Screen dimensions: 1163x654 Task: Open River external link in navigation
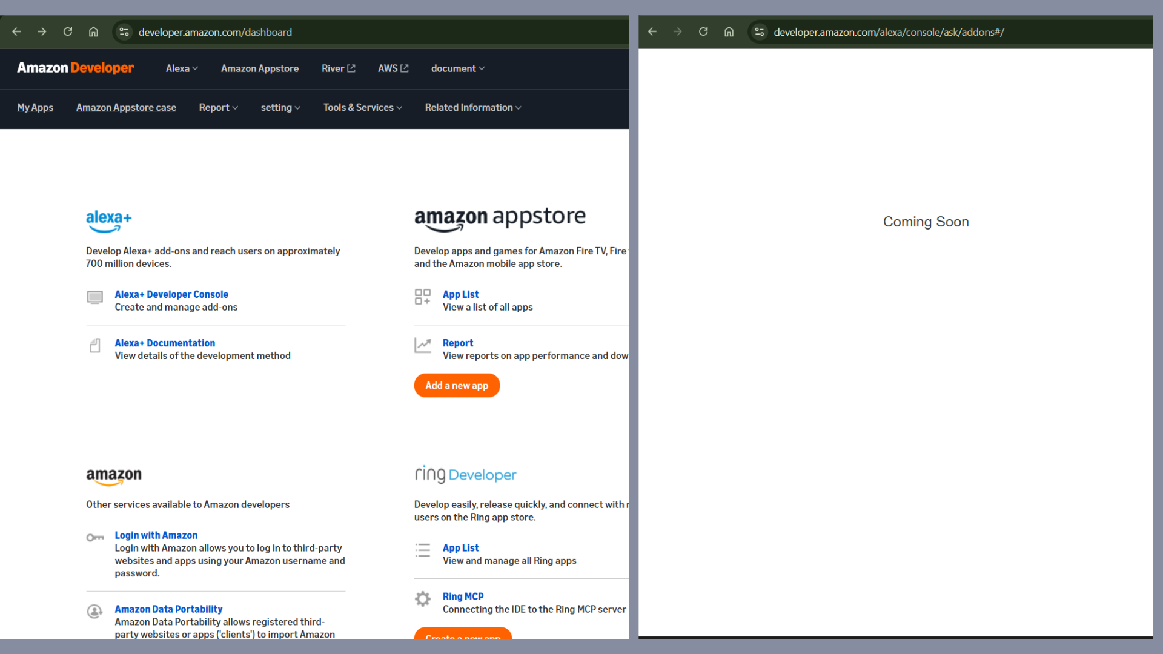(x=338, y=68)
